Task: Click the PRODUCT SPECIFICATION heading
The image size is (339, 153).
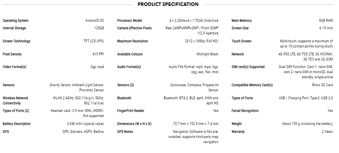Action: point(168,4)
